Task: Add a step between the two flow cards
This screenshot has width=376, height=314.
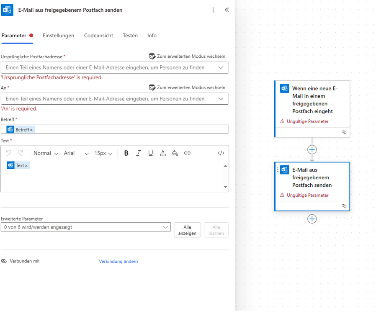Action: click(x=312, y=149)
